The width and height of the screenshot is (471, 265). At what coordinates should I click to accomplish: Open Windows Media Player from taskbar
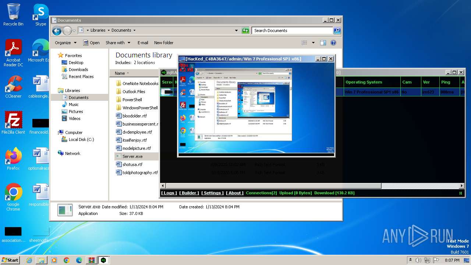pyautogui.click(x=54, y=260)
